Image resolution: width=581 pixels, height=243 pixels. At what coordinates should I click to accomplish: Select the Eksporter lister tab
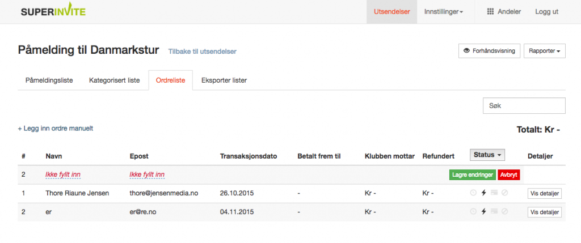pyautogui.click(x=224, y=80)
